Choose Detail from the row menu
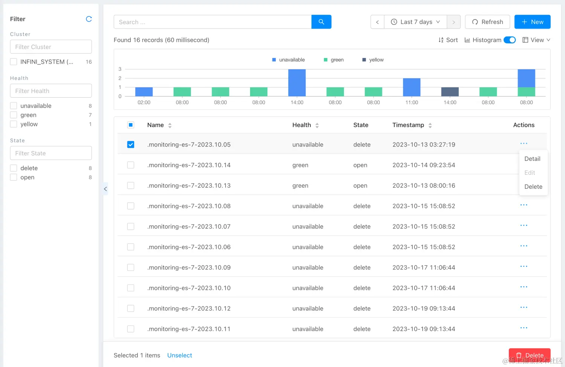Screen dimensions: 565x367 coord(532,159)
